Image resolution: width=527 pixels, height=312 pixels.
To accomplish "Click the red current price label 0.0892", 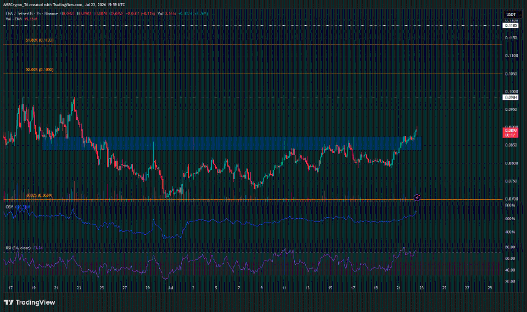I will (510, 132).
